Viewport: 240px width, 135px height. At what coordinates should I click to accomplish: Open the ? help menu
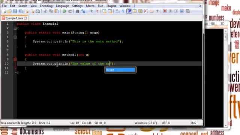coord(135,6)
